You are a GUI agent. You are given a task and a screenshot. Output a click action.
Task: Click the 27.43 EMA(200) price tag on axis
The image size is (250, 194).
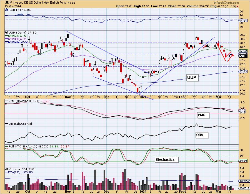click(243, 72)
